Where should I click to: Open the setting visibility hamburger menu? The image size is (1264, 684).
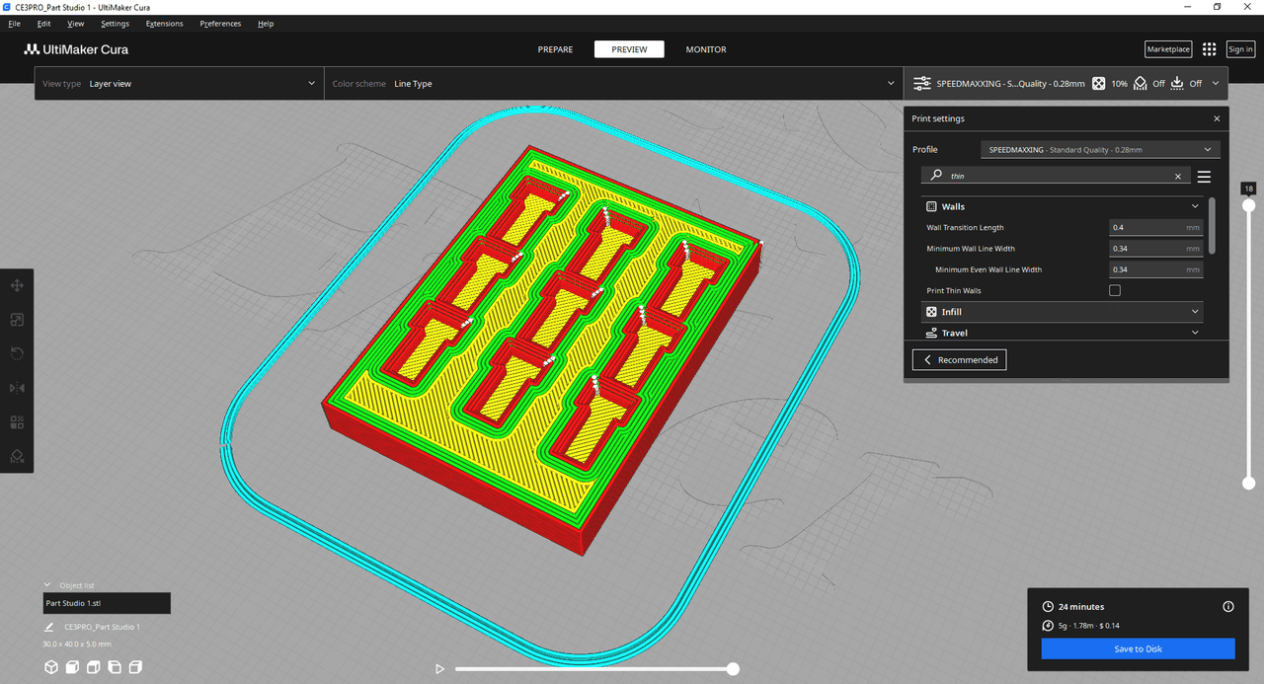tap(1204, 177)
